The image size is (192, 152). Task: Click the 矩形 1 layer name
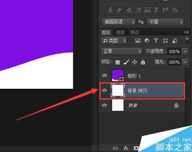tap(134, 76)
